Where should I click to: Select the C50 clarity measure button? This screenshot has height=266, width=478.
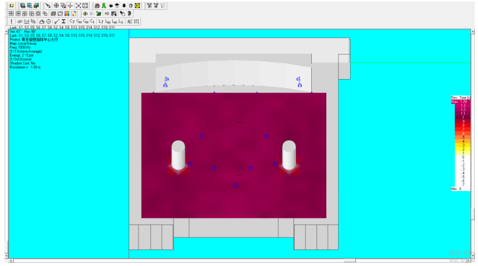click(78, 22)
